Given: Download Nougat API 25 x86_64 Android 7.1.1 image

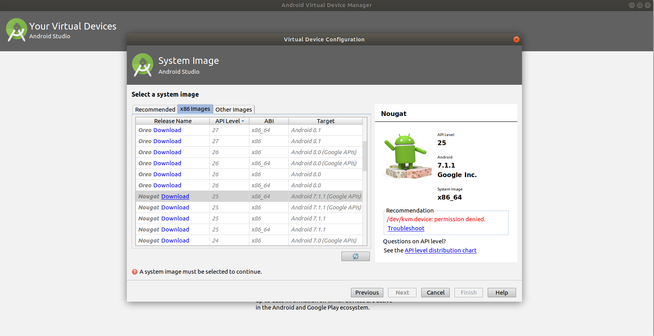Looking at the screenshot, I should [x=175, y=230].
